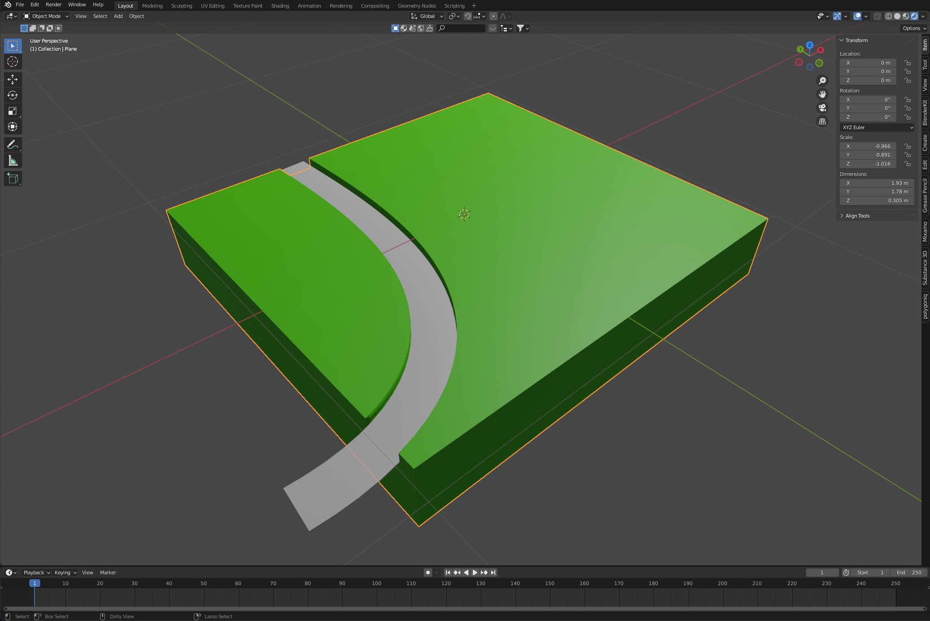Open snapping options dropdown
The image size is (930, 621).
(x=480, y=16)
